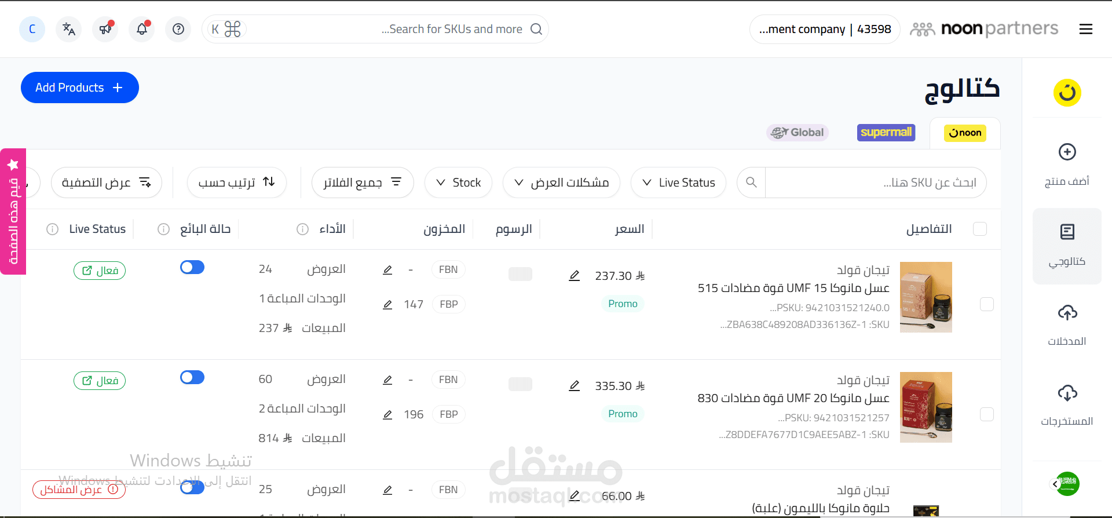The image size is (1112, 518).
Task: Check the select-all checkbox in table header
Action: (980, 229)
